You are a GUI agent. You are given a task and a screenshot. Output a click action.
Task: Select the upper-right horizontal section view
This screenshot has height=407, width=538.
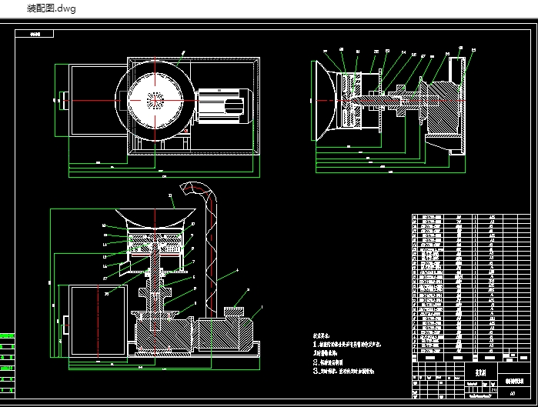393,111
